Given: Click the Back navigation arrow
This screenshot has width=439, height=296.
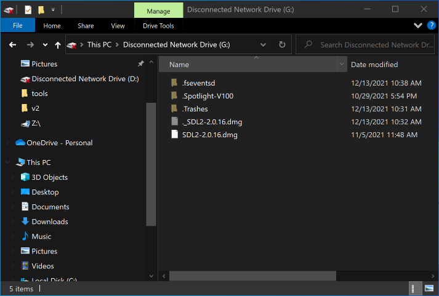Looking at the screenshot, I should [12, 45].
